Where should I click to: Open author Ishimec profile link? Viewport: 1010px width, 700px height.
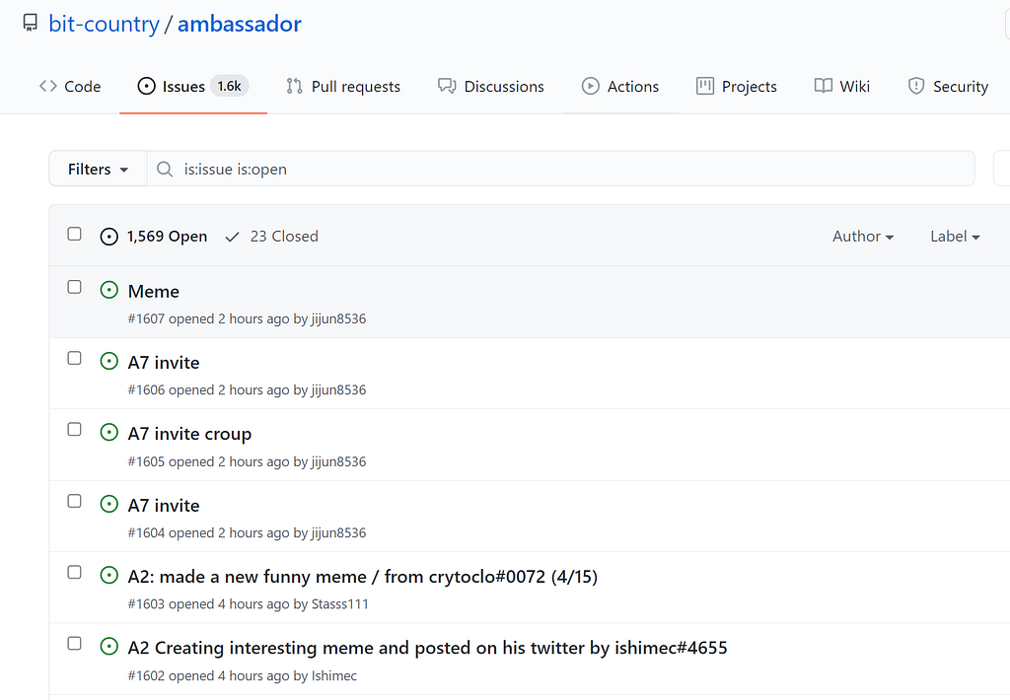tap(334, 675)
